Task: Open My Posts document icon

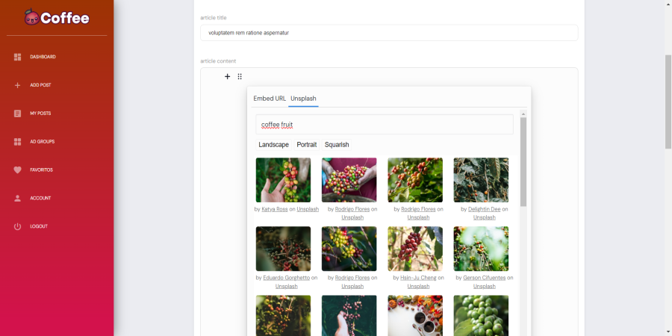Action: 17,113
